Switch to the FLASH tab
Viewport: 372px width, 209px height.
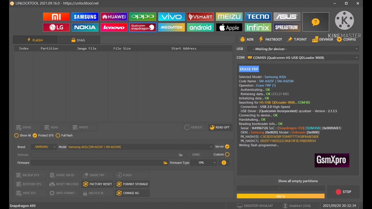pos(35,40)
